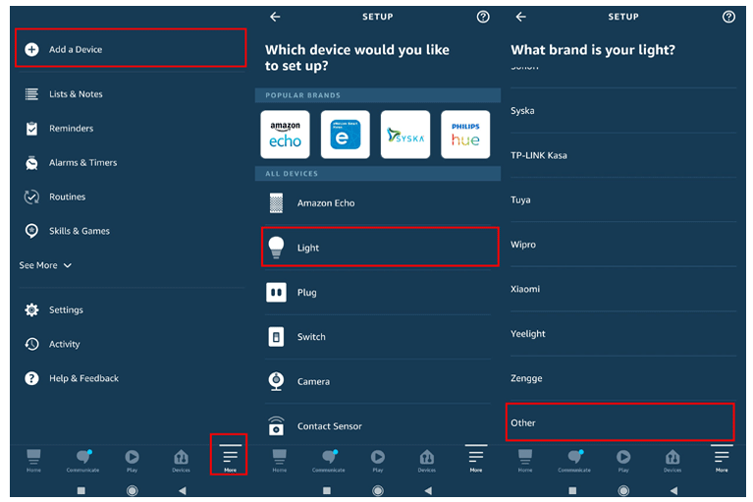Tap Devices tab in middle screen
The width and height of the screenshot is (753, 502).
click(x=427, y=460)
